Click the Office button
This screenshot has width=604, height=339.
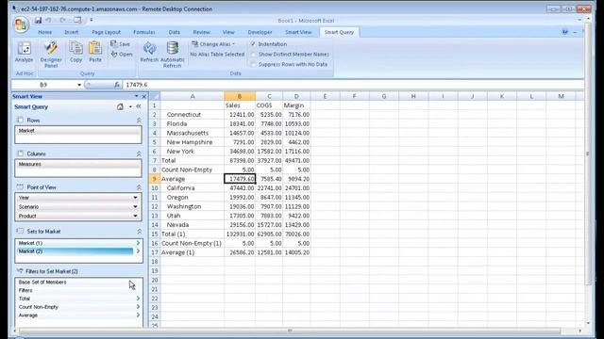(x=21, y=24)
